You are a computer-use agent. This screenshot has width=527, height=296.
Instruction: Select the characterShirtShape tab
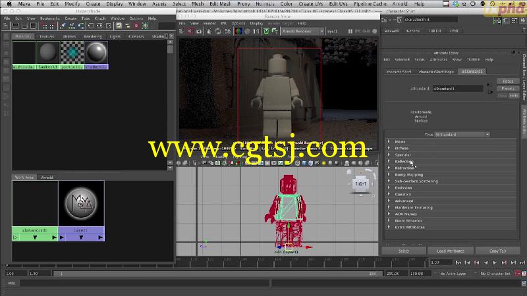(436, 72)
